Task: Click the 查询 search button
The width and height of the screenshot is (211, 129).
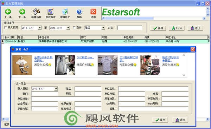Action: [158, 28]
